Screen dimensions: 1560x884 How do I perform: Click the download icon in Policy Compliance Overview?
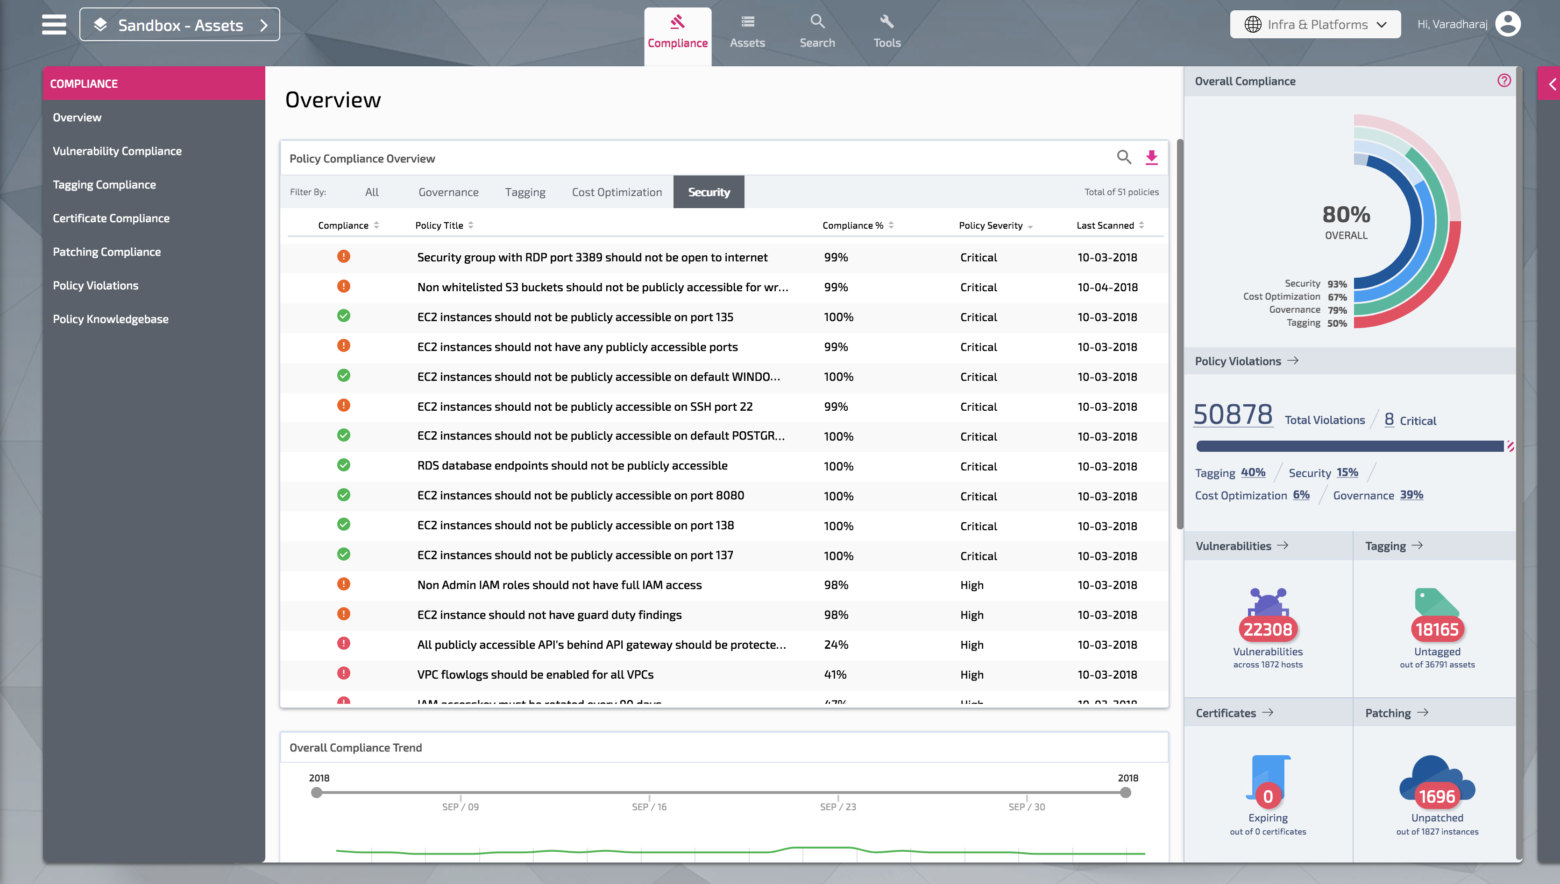1151,158
